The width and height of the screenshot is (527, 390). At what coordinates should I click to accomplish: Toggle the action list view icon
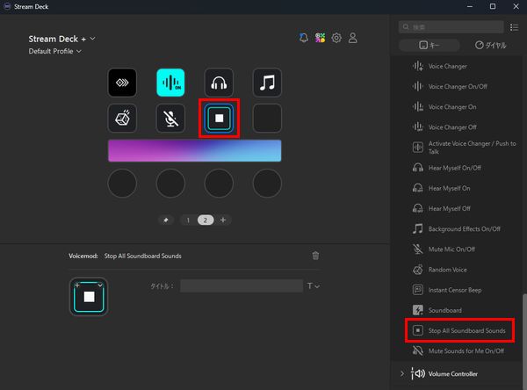pyautogui.click(x=514, y=27)
